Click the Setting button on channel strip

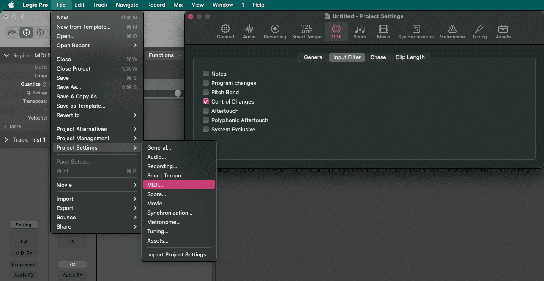24,225
